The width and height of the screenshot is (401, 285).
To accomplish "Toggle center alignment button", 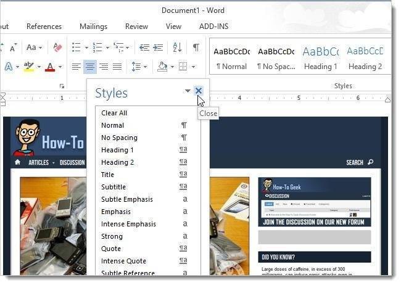I will pos(89,67).
